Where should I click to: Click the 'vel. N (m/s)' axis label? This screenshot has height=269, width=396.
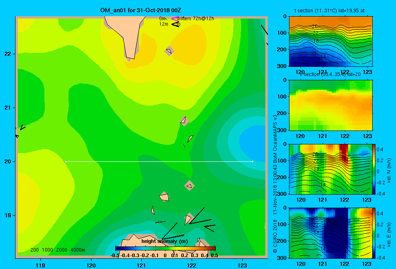(x=389, y=170)
